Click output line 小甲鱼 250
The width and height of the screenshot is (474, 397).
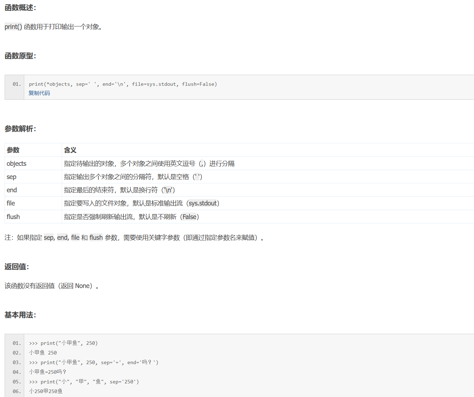[x=43, y=353]
